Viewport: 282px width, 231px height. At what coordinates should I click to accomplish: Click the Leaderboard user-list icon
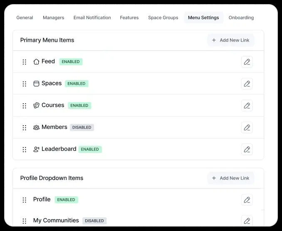coord(36,149)
